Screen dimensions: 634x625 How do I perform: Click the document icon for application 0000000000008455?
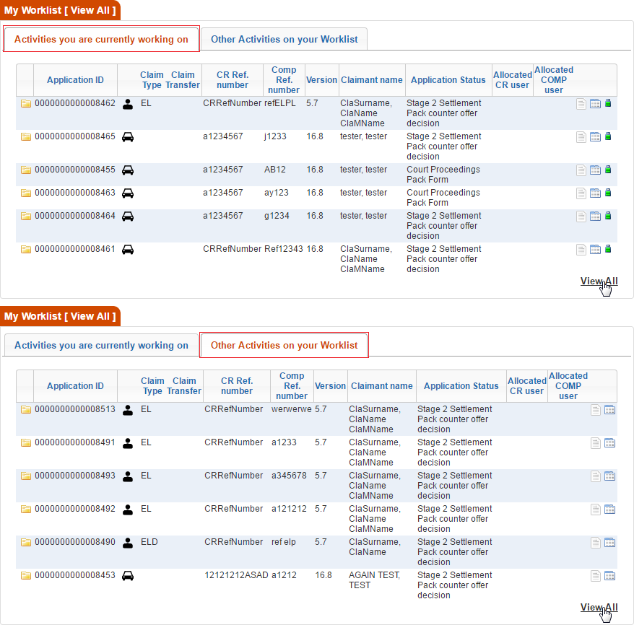(581, 170)
